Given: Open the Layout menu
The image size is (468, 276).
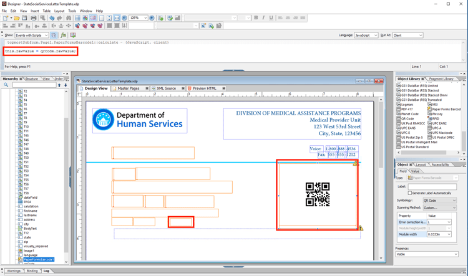Looking at the screenshot, I should tap(59, 11).
